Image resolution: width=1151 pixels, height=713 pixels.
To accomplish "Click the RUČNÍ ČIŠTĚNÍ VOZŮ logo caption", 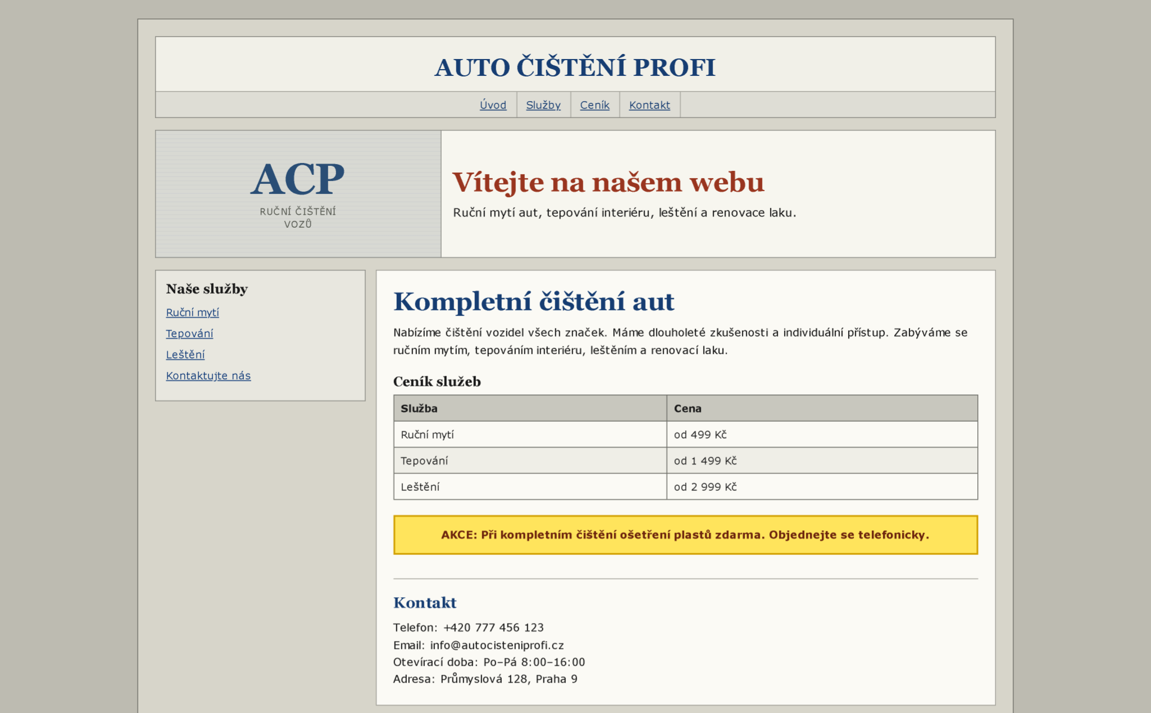I will [298, 218].
